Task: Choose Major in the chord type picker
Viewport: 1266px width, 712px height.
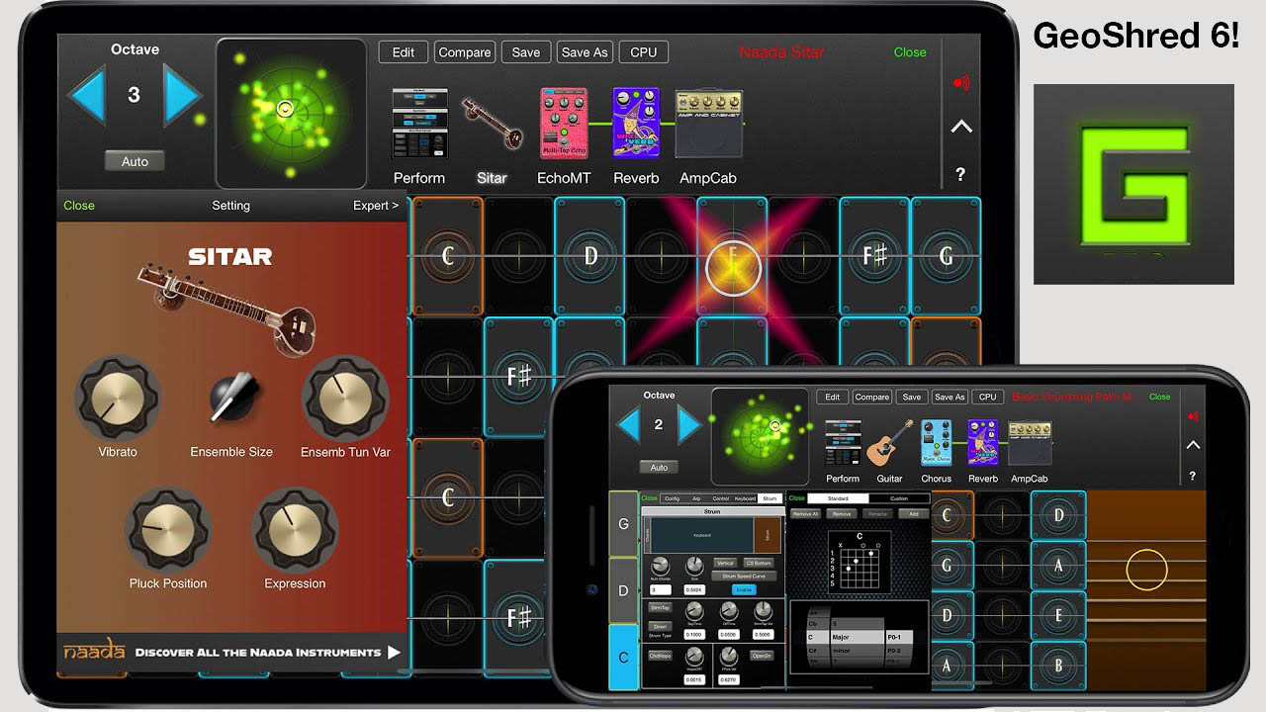Action: coord(858,637)
